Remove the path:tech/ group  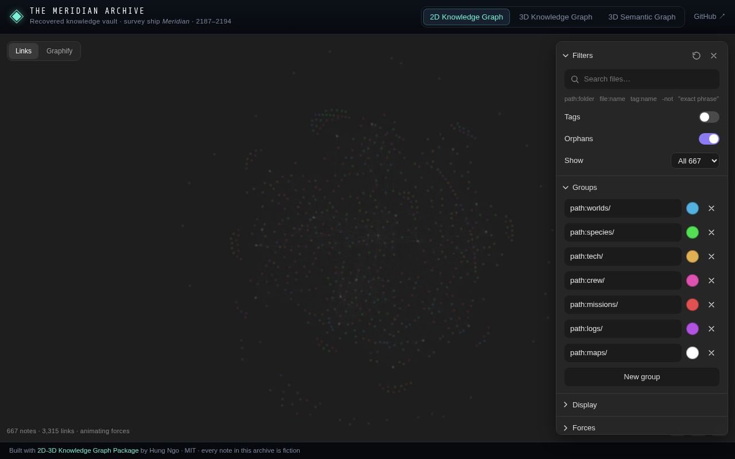tap(711, 256)
